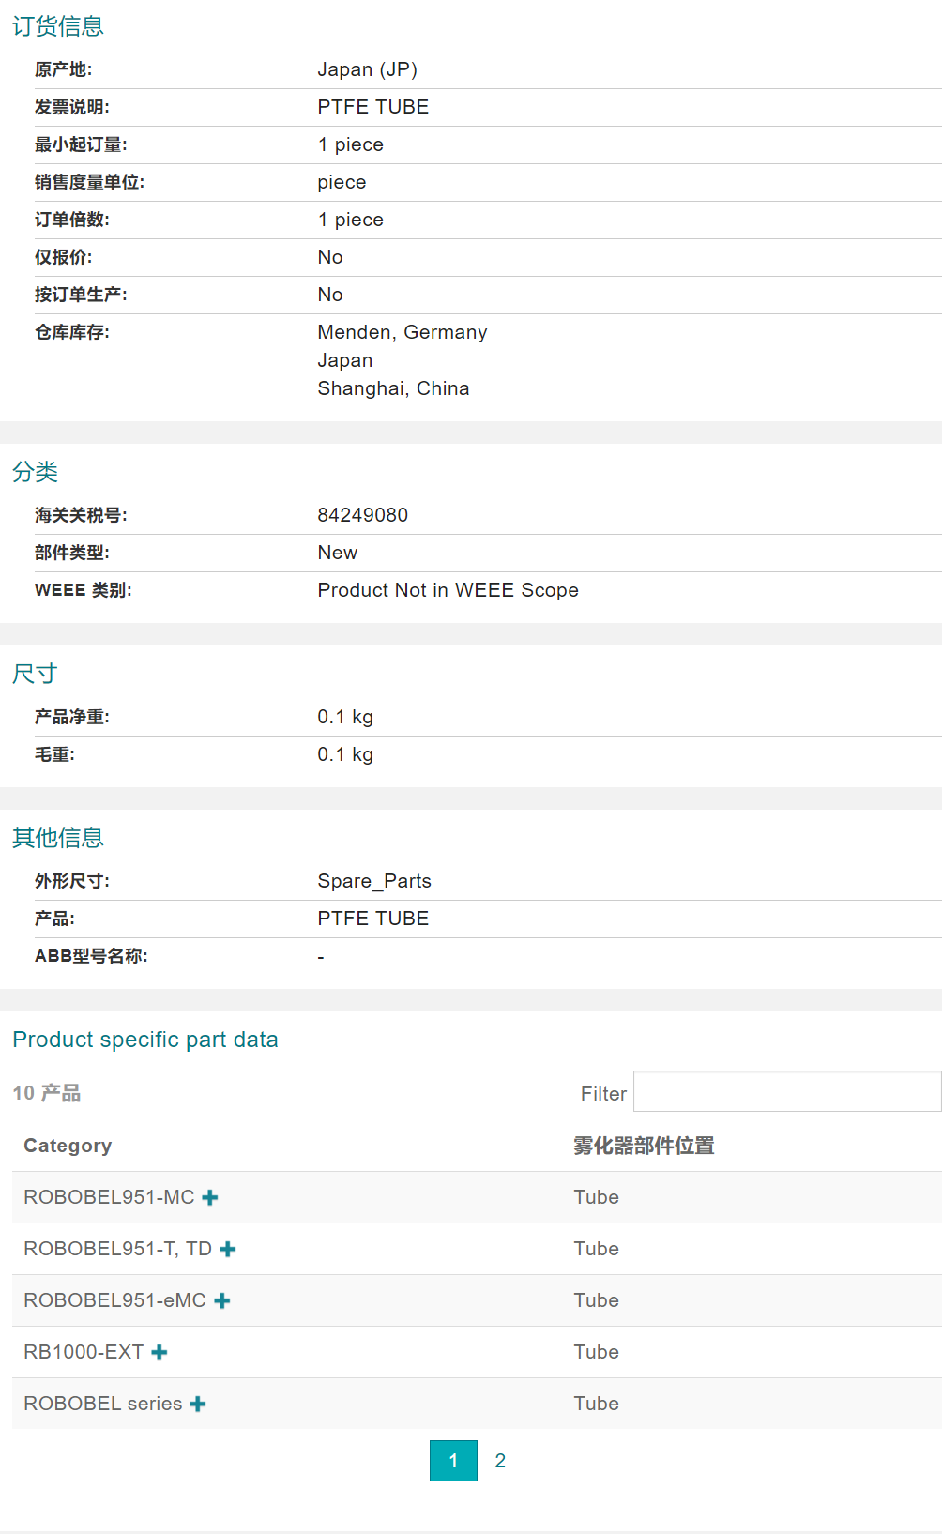The height and width of the screenshot is (1534, 942).
Task: Go to page 2 of products
Action: tap(500, 1461)
